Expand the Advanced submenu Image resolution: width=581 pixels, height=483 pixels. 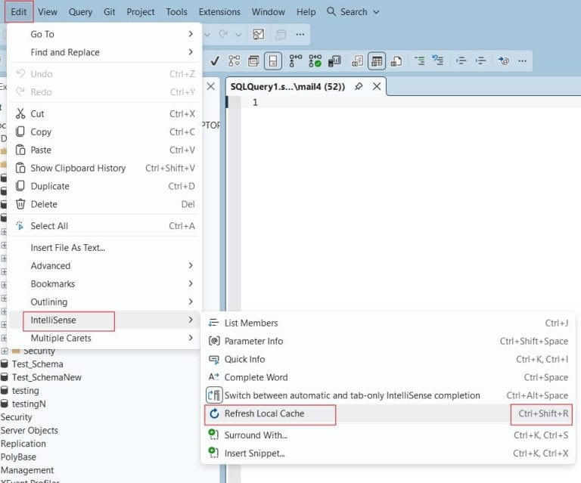104,266
